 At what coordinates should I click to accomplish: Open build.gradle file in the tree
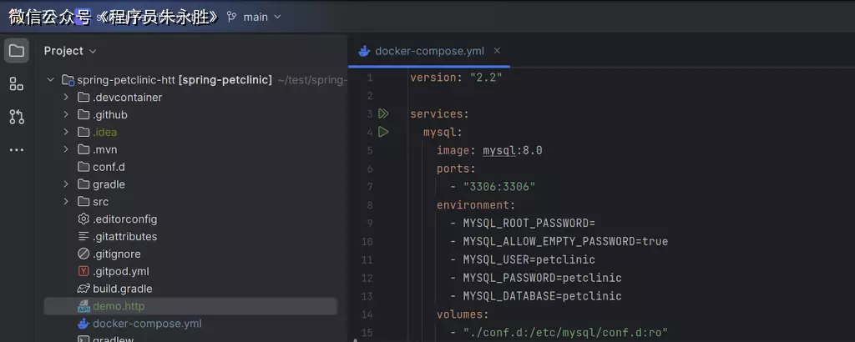click(122, 289)
